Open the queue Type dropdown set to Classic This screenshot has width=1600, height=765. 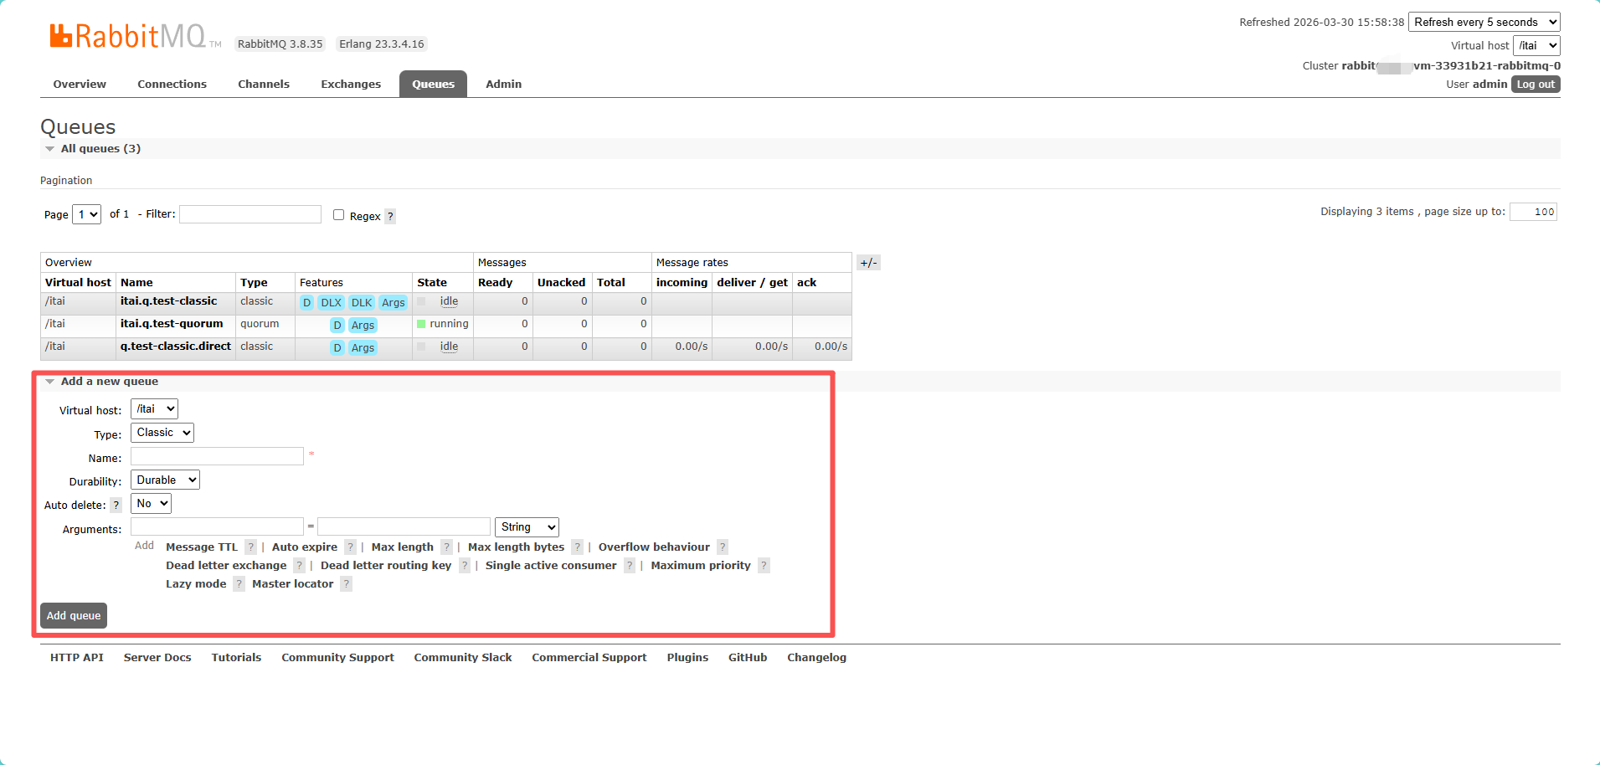tap(162, 433)
